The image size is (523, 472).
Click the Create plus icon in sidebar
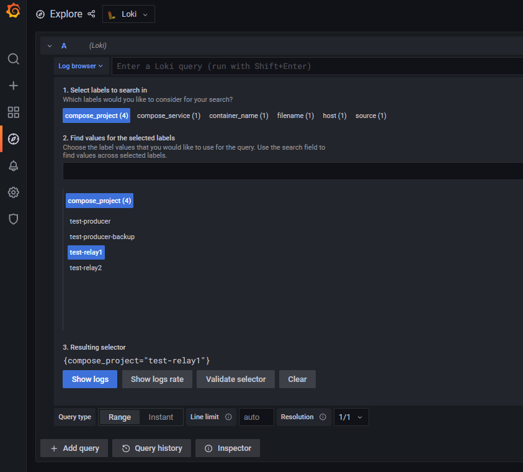pos(13,86)
